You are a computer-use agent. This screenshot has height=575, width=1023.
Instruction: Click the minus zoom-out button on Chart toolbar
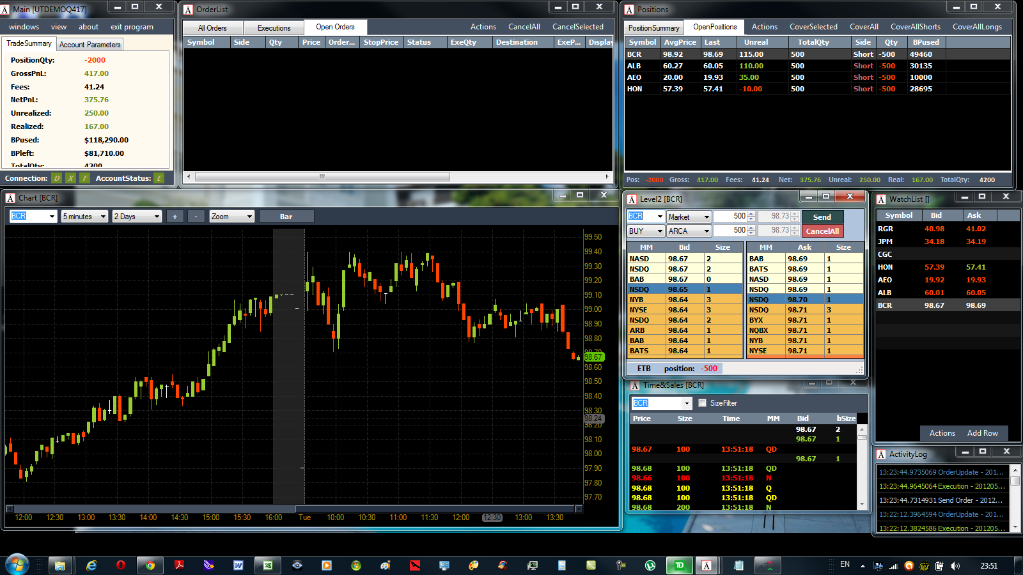[196, 217]
